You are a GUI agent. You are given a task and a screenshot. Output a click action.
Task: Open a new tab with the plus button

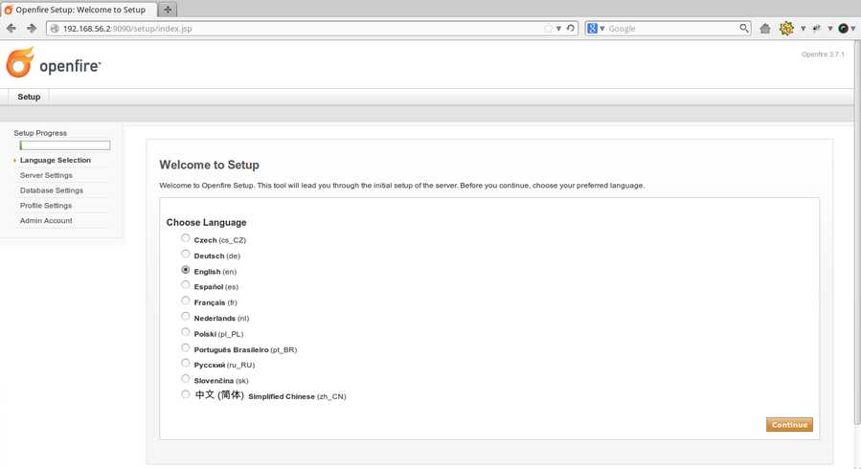click(168, 10)
